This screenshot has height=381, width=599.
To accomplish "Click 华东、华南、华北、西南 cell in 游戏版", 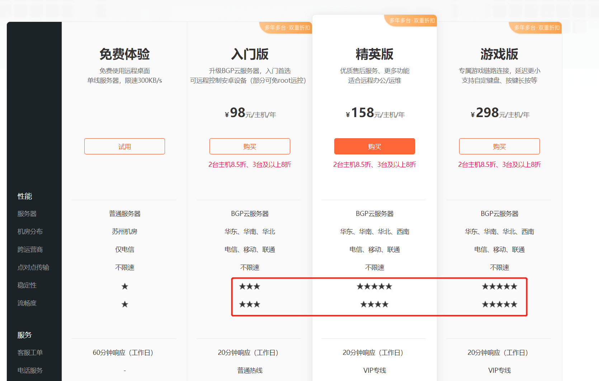I will (499, 232).
